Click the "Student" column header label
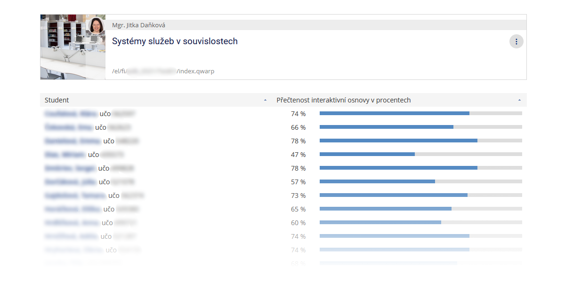This screenshot has height=282, width=565. point(57,100)
